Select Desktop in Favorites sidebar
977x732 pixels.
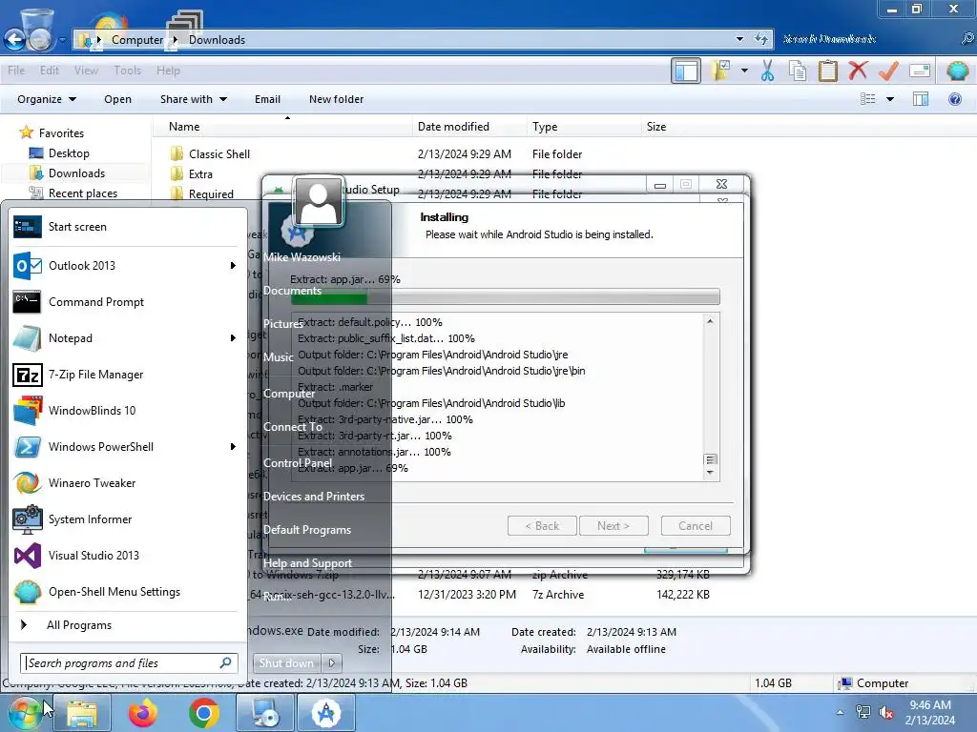69,153
